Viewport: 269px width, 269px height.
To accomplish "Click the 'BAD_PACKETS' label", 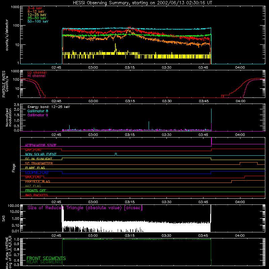I will tap(37, 195).
